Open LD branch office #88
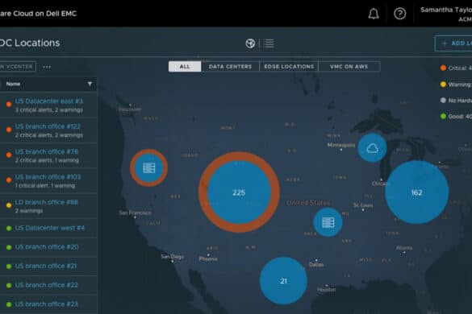This screenshot has width=472, height=314. 46,202
